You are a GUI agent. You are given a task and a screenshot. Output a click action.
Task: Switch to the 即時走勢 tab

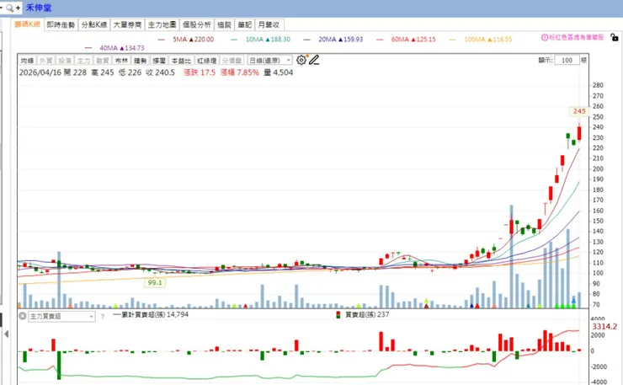pyautogui.click(x=61, y=24)
